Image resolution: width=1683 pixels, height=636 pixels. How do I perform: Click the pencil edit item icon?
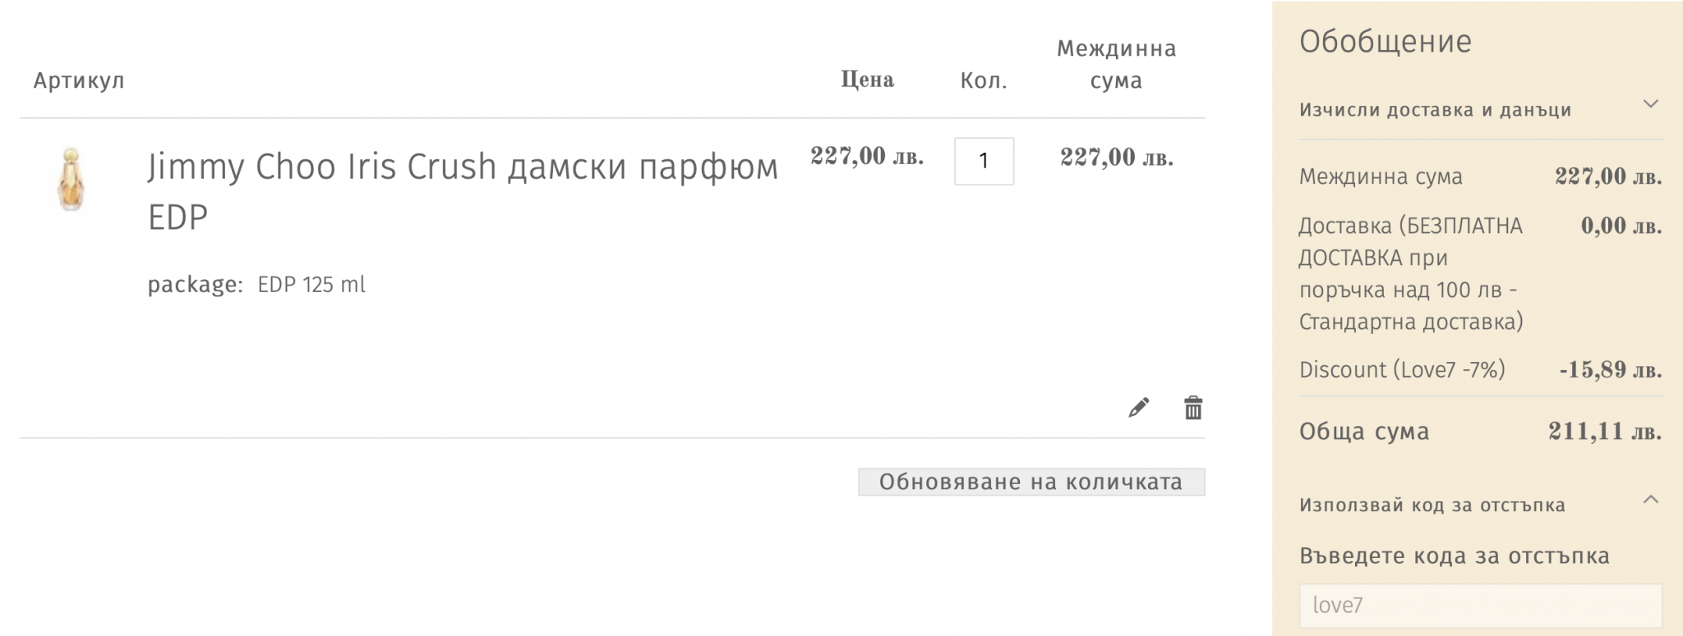tap(1138, 408)
